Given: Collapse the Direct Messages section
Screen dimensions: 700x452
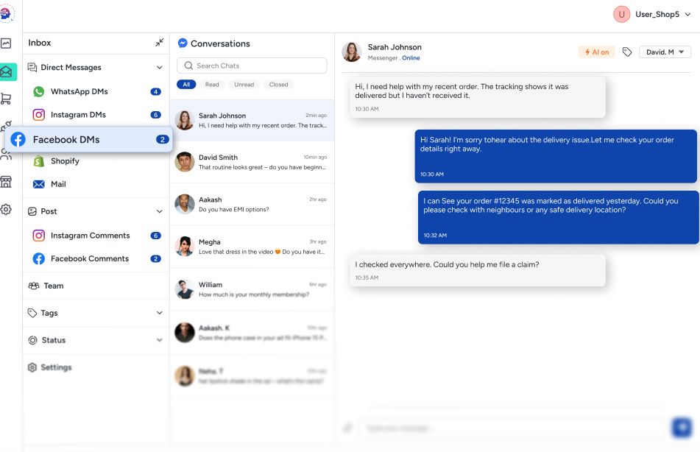Looking at the screenshot, I should 160,68.
